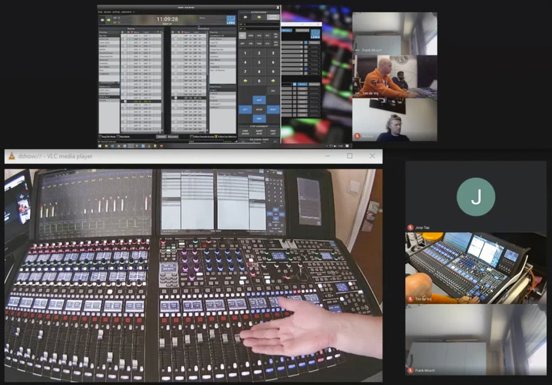
Task: Enable the Easy Edit Mode checkbox
Action: coord(101,137)
